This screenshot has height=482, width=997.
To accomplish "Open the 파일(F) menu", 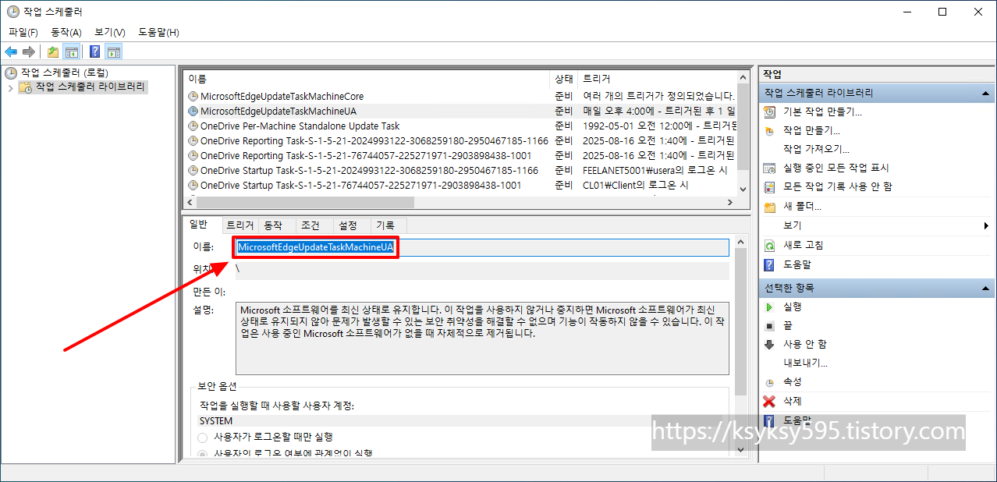I will click(x=23, y=32).
